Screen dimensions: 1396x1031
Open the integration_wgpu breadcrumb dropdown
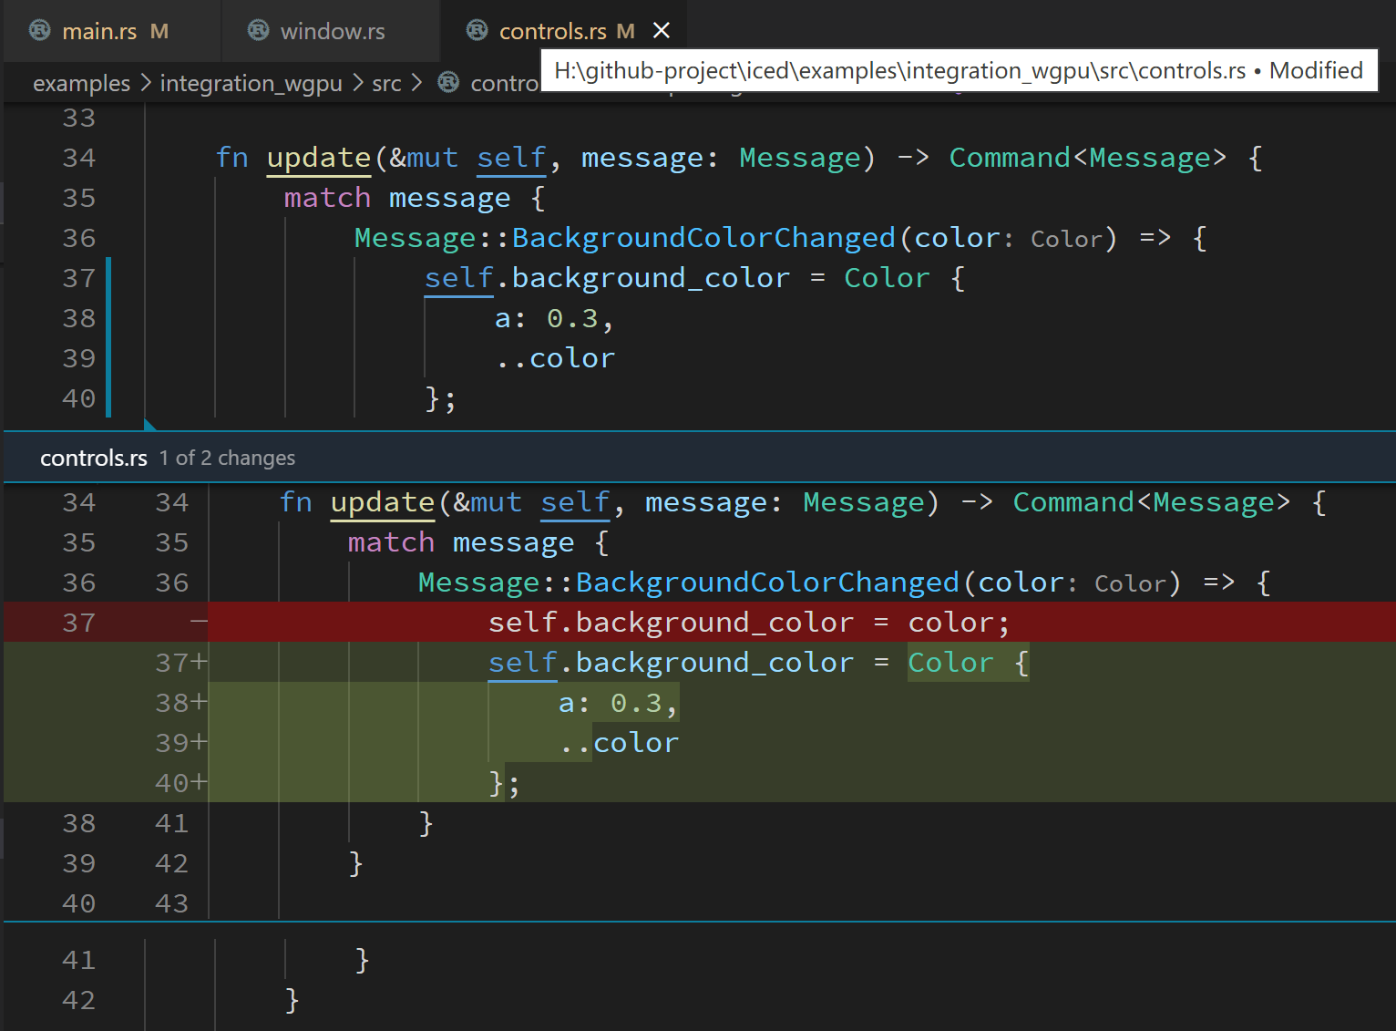pos(251,83)
